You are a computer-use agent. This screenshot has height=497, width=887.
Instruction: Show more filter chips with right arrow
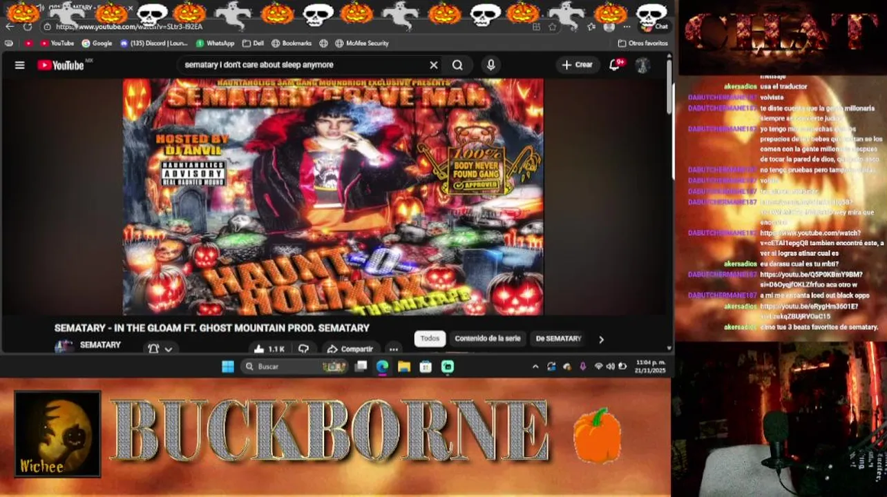(x=601, y=339)
